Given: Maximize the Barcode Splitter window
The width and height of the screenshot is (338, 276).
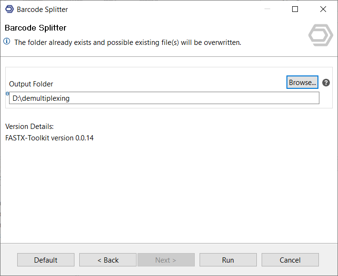Looking at the screenshot, I should pos(295,9).
